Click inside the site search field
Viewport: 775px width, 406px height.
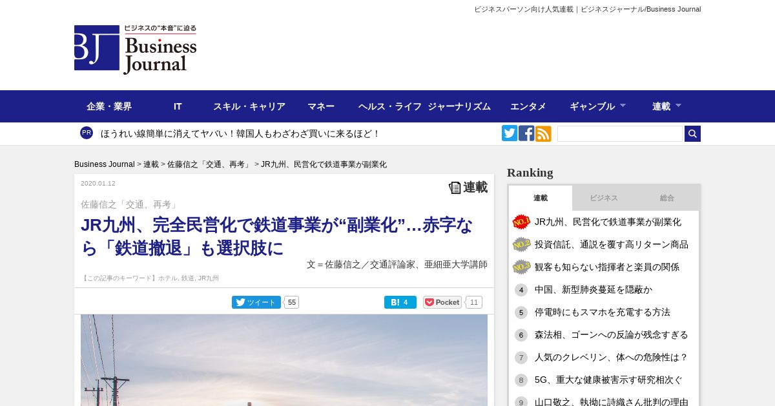tap(620, 133)
